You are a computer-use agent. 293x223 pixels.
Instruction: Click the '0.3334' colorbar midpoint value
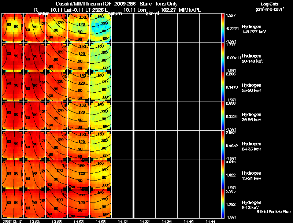pos(232,116)
